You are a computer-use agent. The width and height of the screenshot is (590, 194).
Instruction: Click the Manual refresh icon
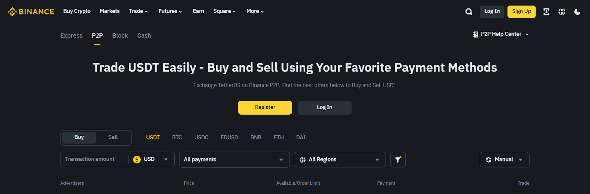(489, 160)
